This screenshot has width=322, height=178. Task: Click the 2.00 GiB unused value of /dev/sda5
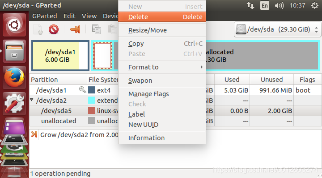click(280, 110)
